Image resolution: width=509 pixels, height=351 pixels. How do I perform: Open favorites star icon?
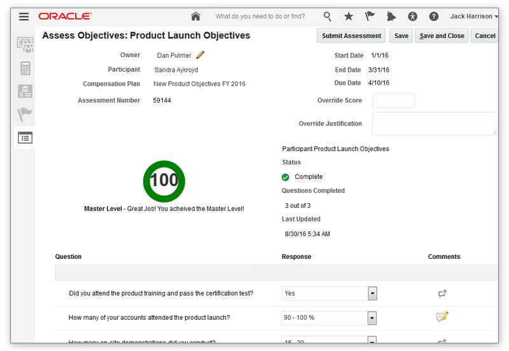[348, 17]
